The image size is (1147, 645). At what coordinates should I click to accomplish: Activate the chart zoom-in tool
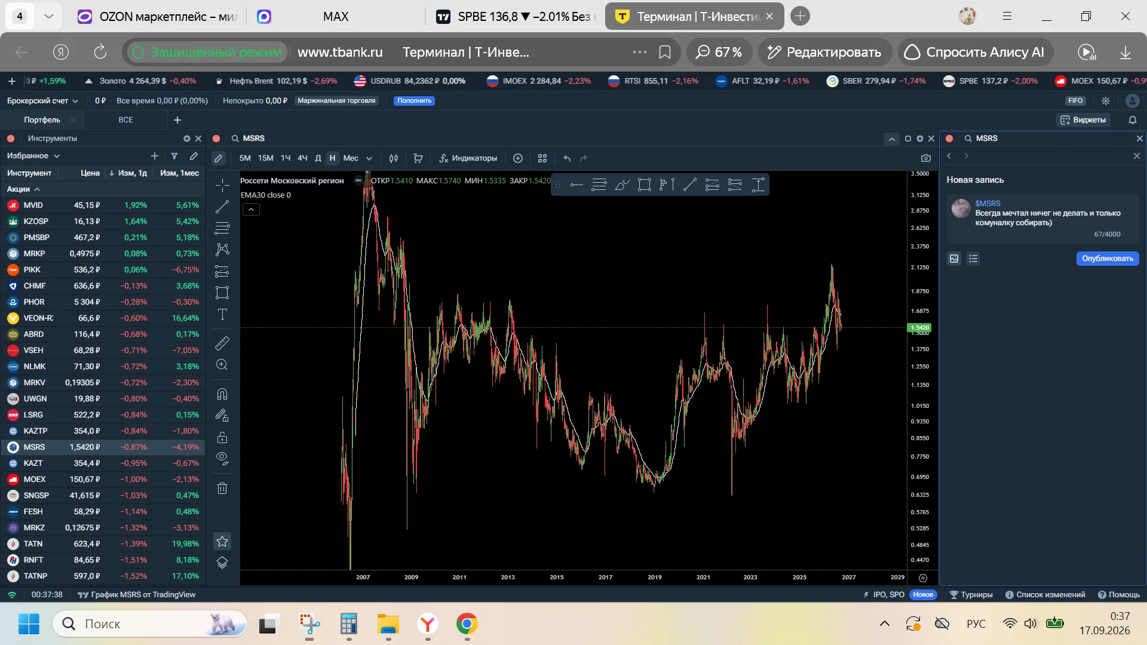click(222, 365)
